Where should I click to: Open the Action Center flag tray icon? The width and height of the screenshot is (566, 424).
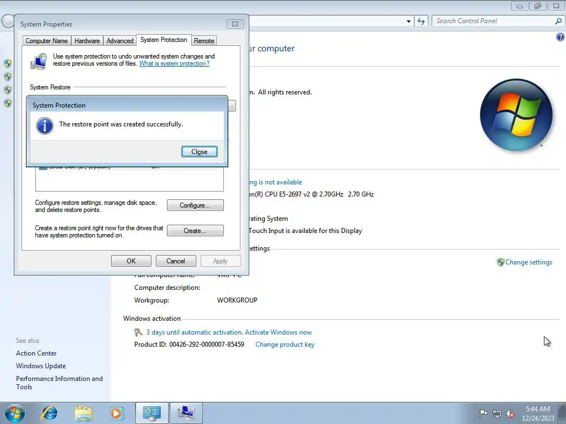[483, 413]
